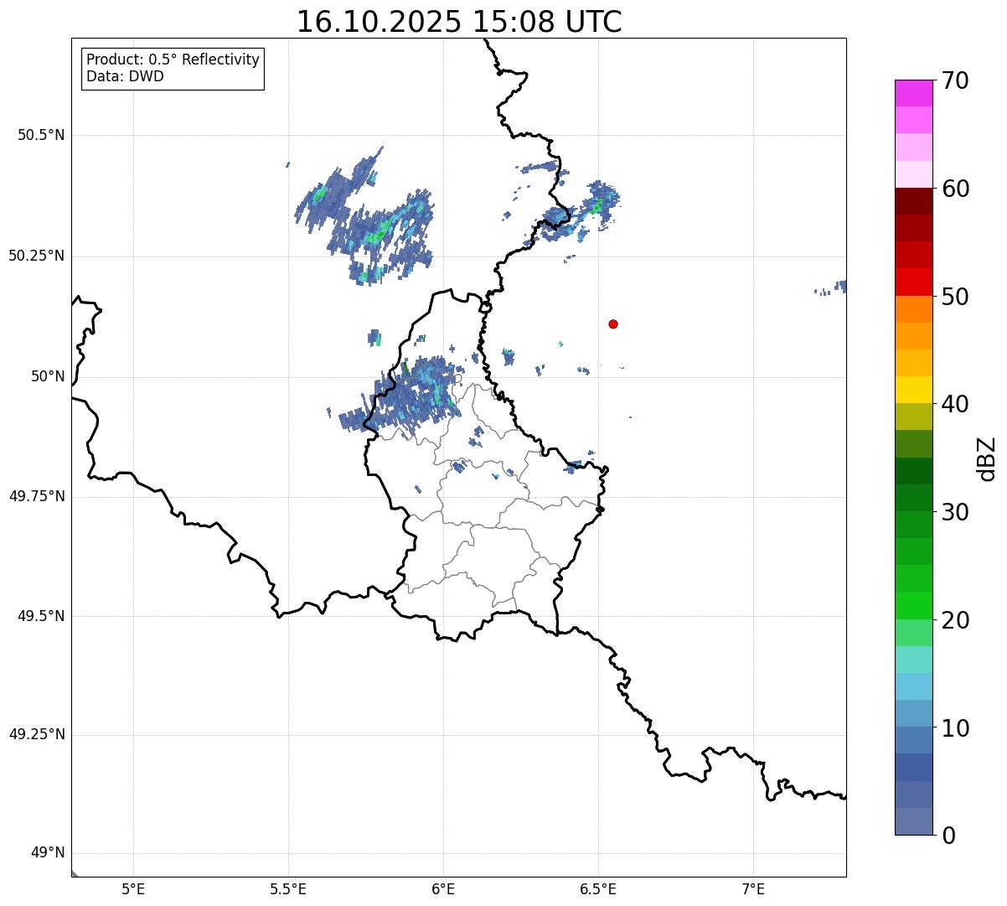The height and width of the screenshot is (906, 1007).
Task: Click the colorbar tick value 70
Action: click(x=955, y=80)
